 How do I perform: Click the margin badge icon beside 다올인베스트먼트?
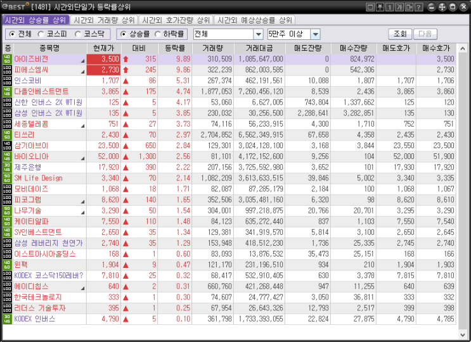[7, 91]
